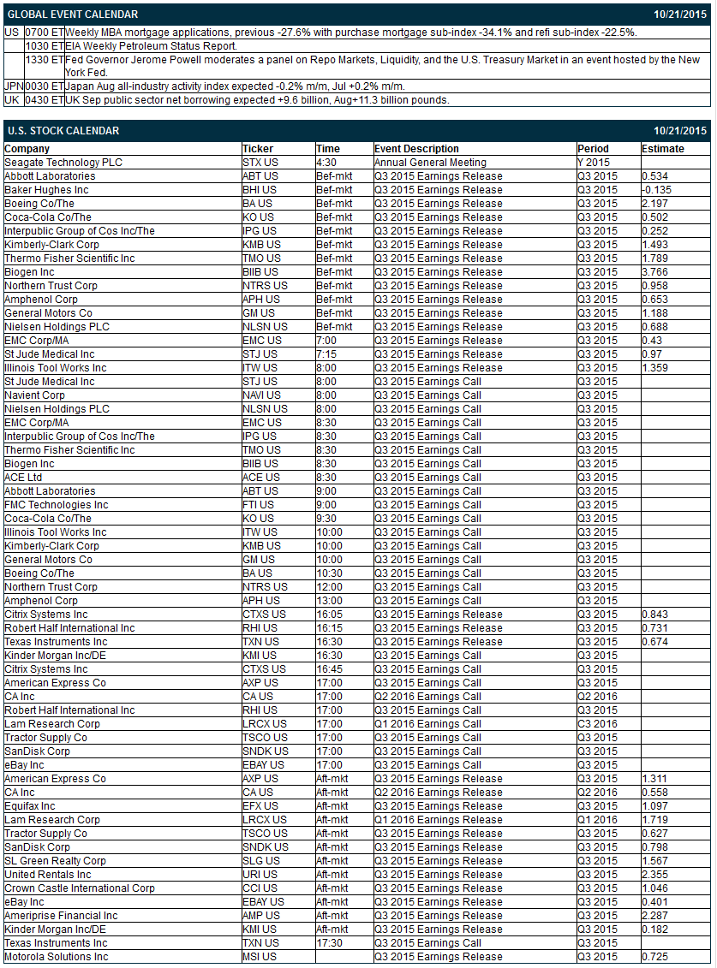Click the Q2 2016 Earnings Call description

tap(427, 697)
